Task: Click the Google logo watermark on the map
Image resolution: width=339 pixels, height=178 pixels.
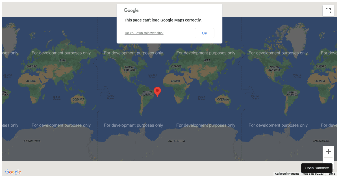Action: (13, 172)
